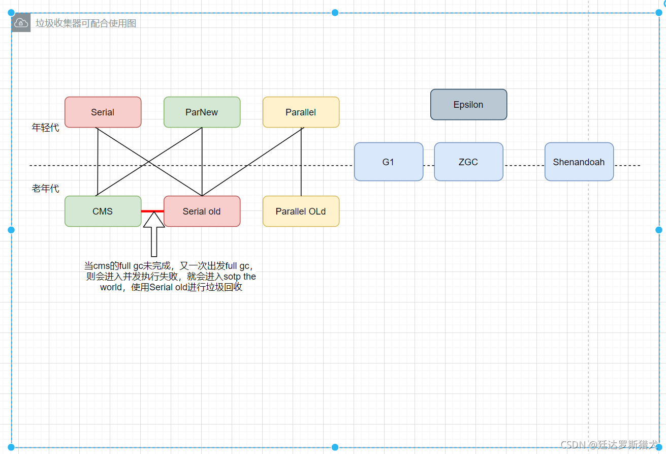Click the cloud lock icon beside the diagram title
Screen dimensions: 666x454
21,23
